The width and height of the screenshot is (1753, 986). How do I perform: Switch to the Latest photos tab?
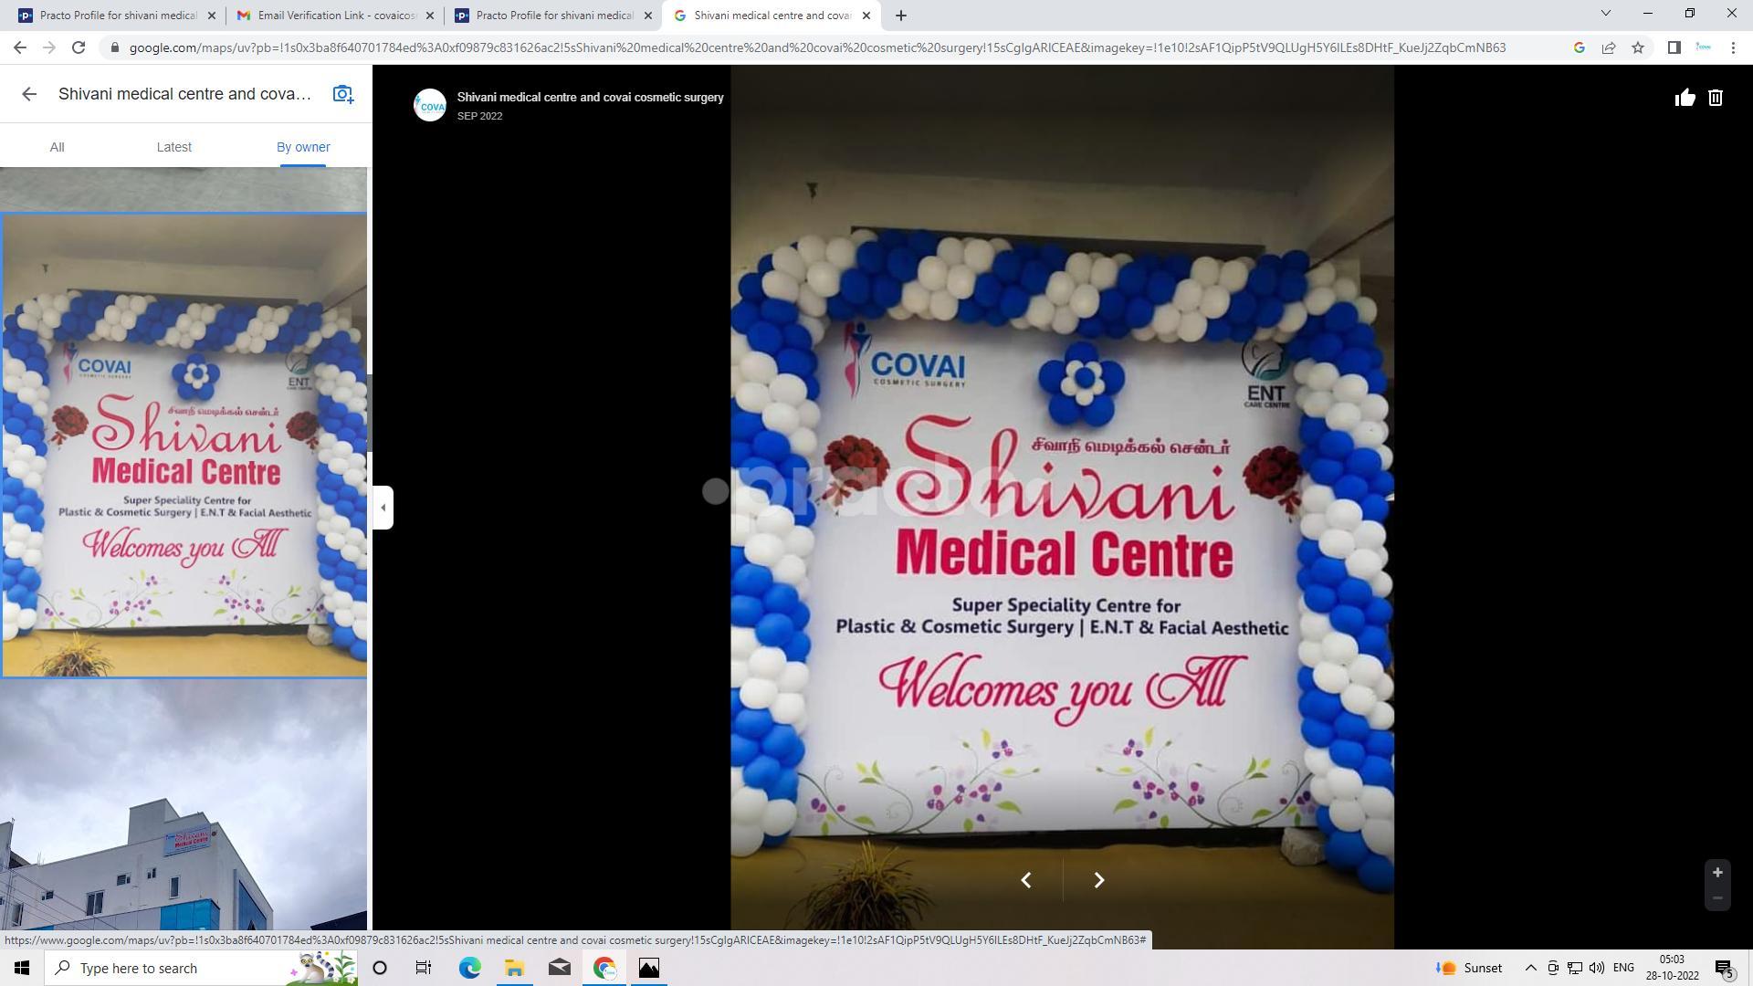pos(173,147)
